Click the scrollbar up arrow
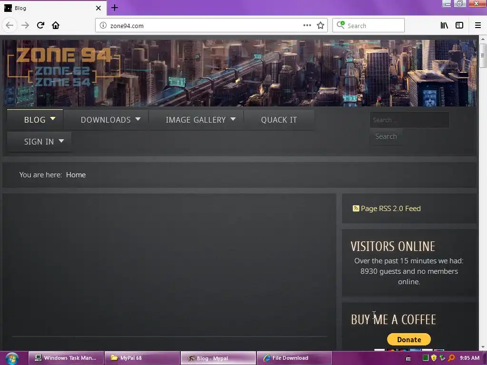The image size is (487, 365). pos(482,39)
